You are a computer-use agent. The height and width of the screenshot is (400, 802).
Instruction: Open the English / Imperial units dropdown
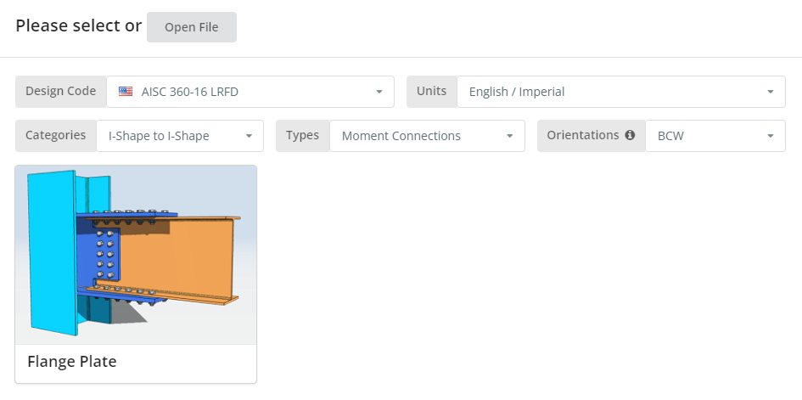(x=621, y=92)
